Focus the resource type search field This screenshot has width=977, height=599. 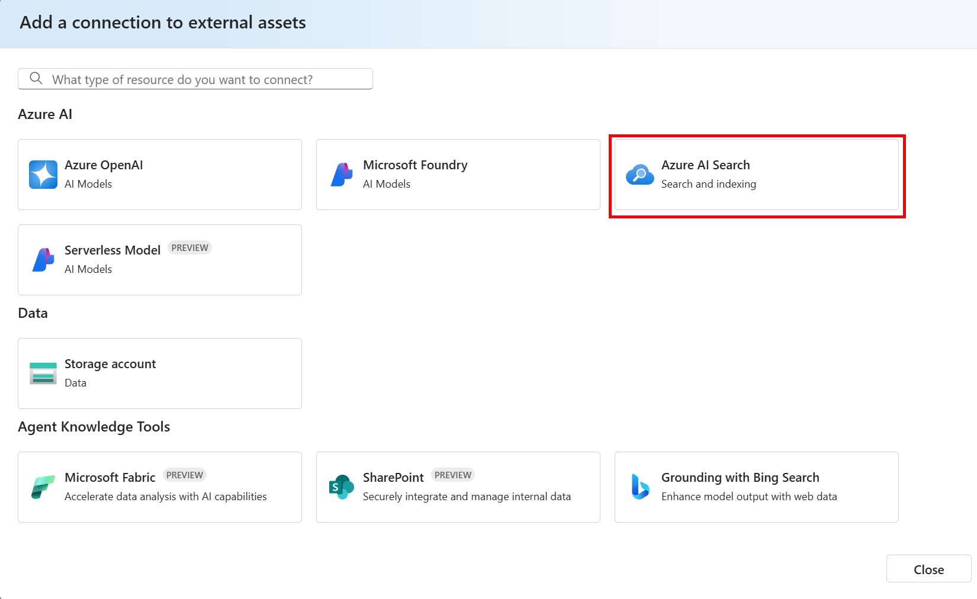195,79
